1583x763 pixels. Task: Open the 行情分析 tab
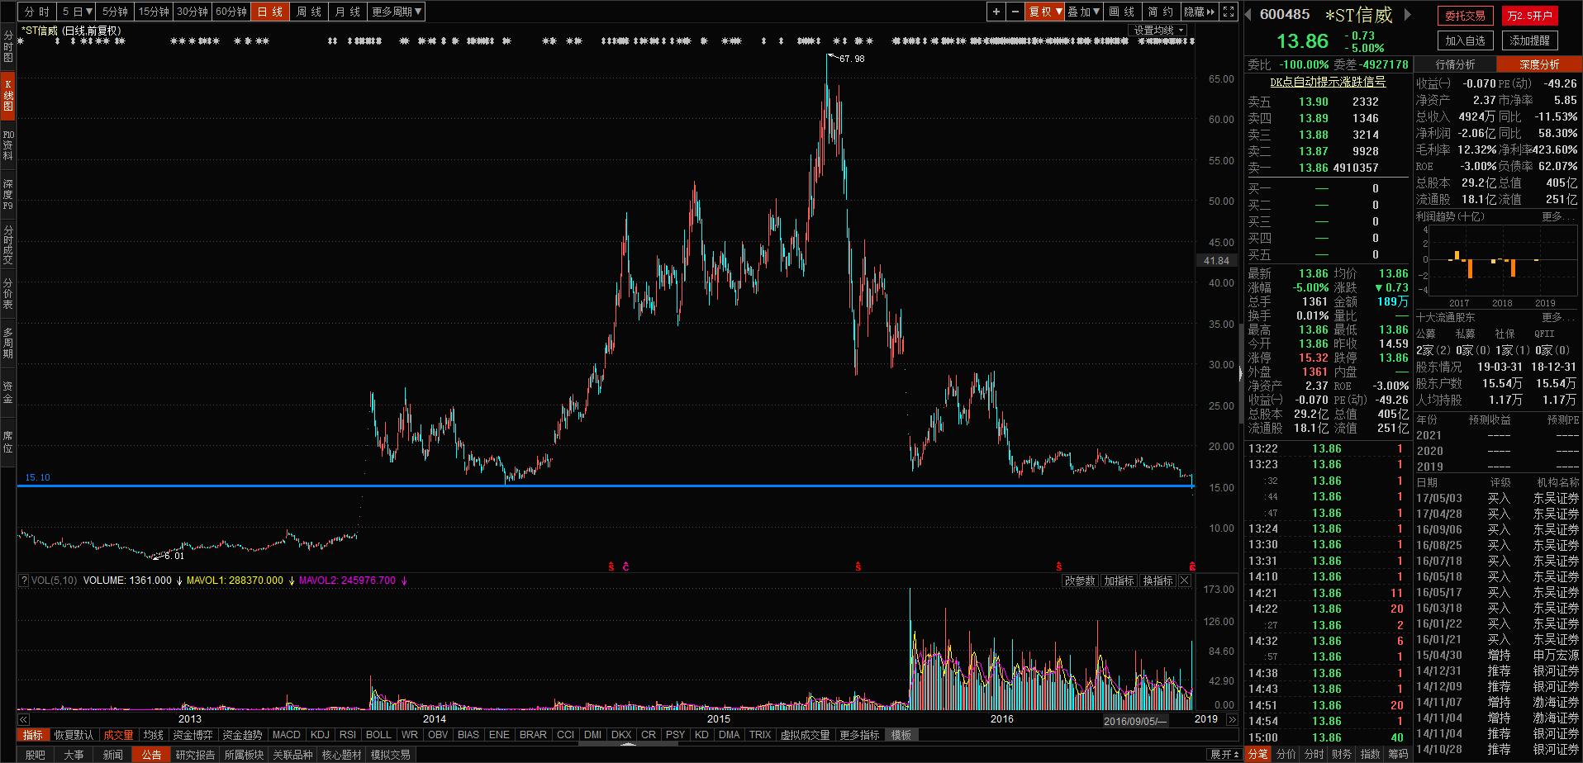1456,64
